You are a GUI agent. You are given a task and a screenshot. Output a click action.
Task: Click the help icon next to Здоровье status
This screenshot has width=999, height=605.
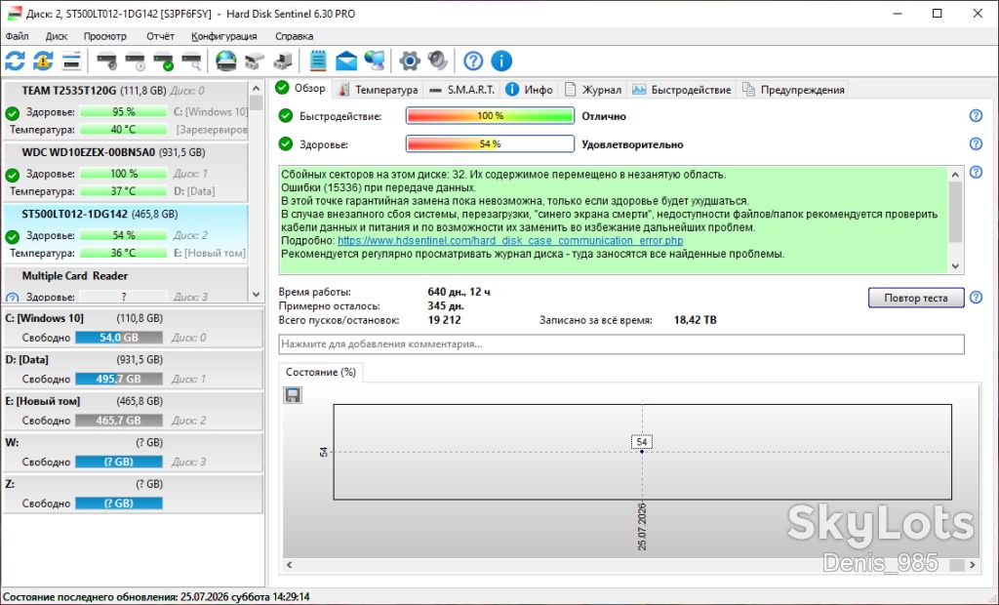[x=976, y=144]
